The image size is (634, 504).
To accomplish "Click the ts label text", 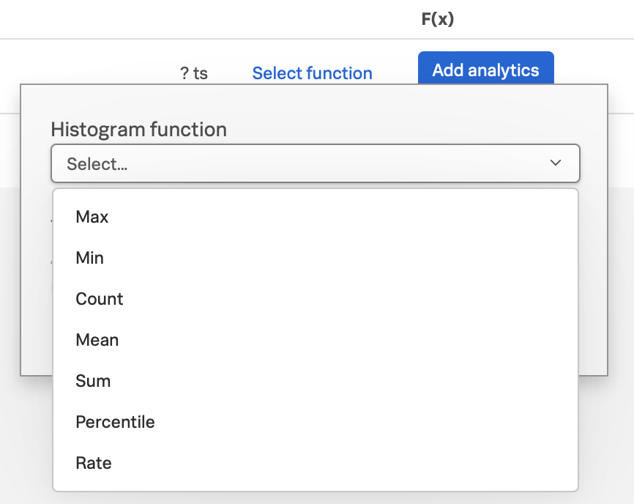I will point(200,73).
